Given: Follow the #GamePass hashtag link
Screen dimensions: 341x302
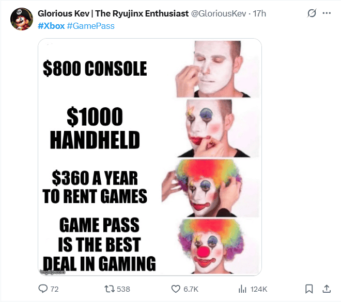Looking at the screenshot, I should pos(91,26).
